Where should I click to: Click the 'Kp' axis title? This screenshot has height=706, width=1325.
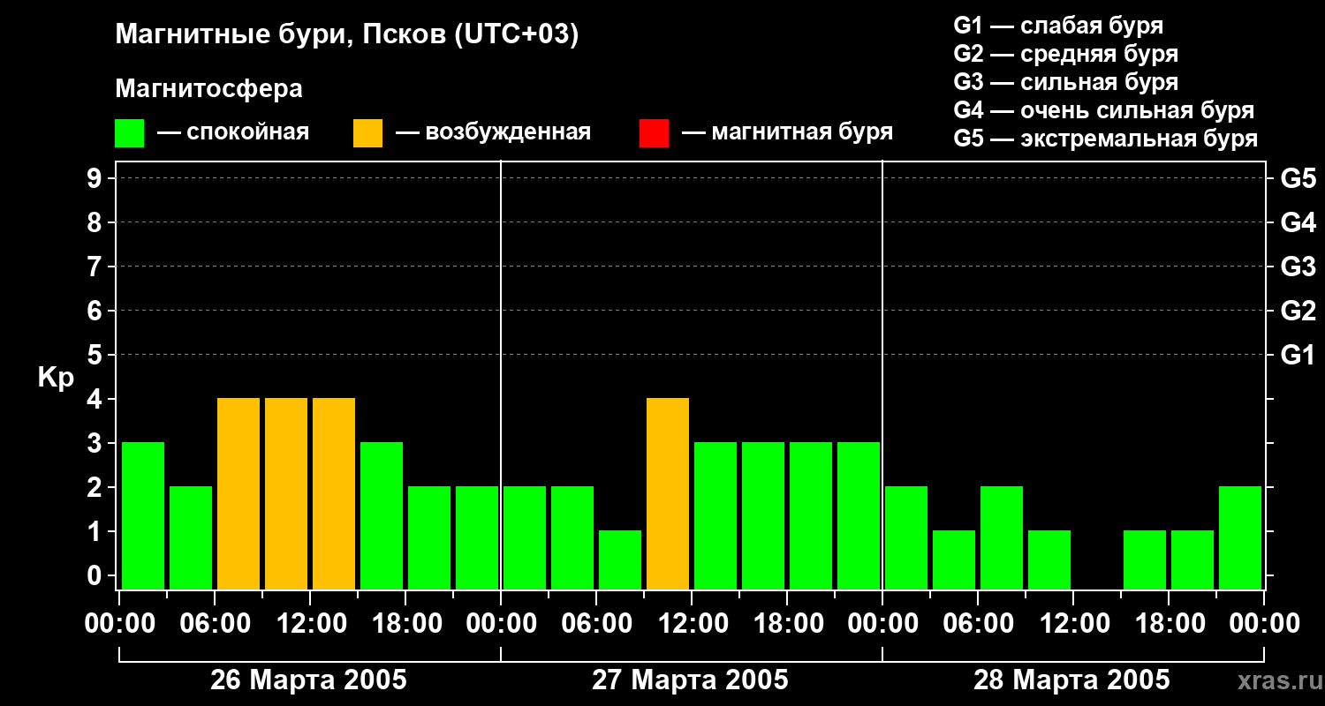point(57,378)
